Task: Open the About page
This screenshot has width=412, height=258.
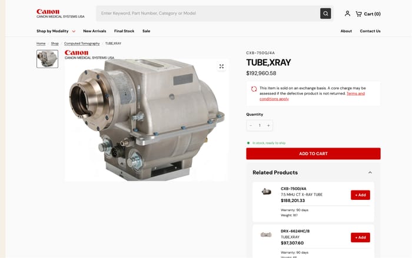Action: [346, 31]
